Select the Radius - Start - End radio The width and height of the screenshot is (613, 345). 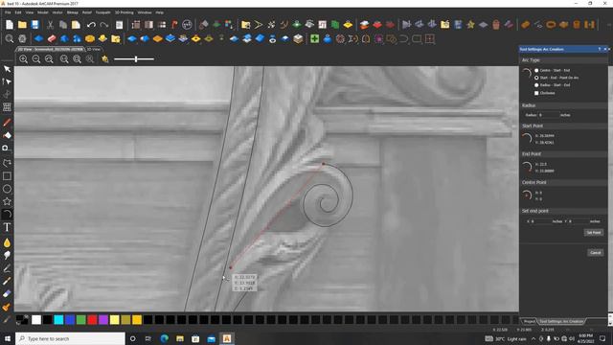coord(536,85)
